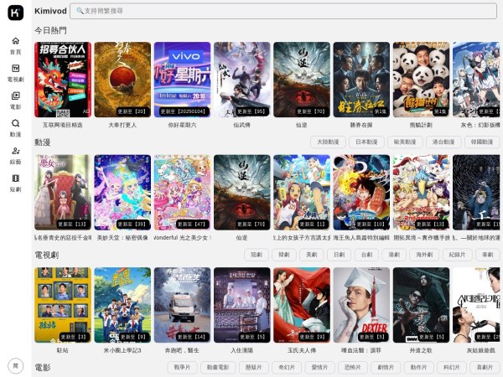Open 電視劇 TV series sidebar icon

click(15, 72)
